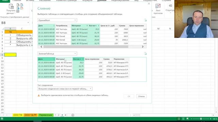Select column header N in worksheet

pos(170,28)
